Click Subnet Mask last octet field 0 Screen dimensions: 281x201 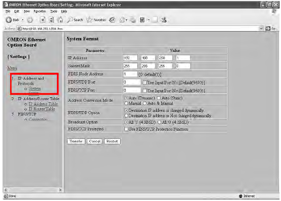tap(183, 66)
